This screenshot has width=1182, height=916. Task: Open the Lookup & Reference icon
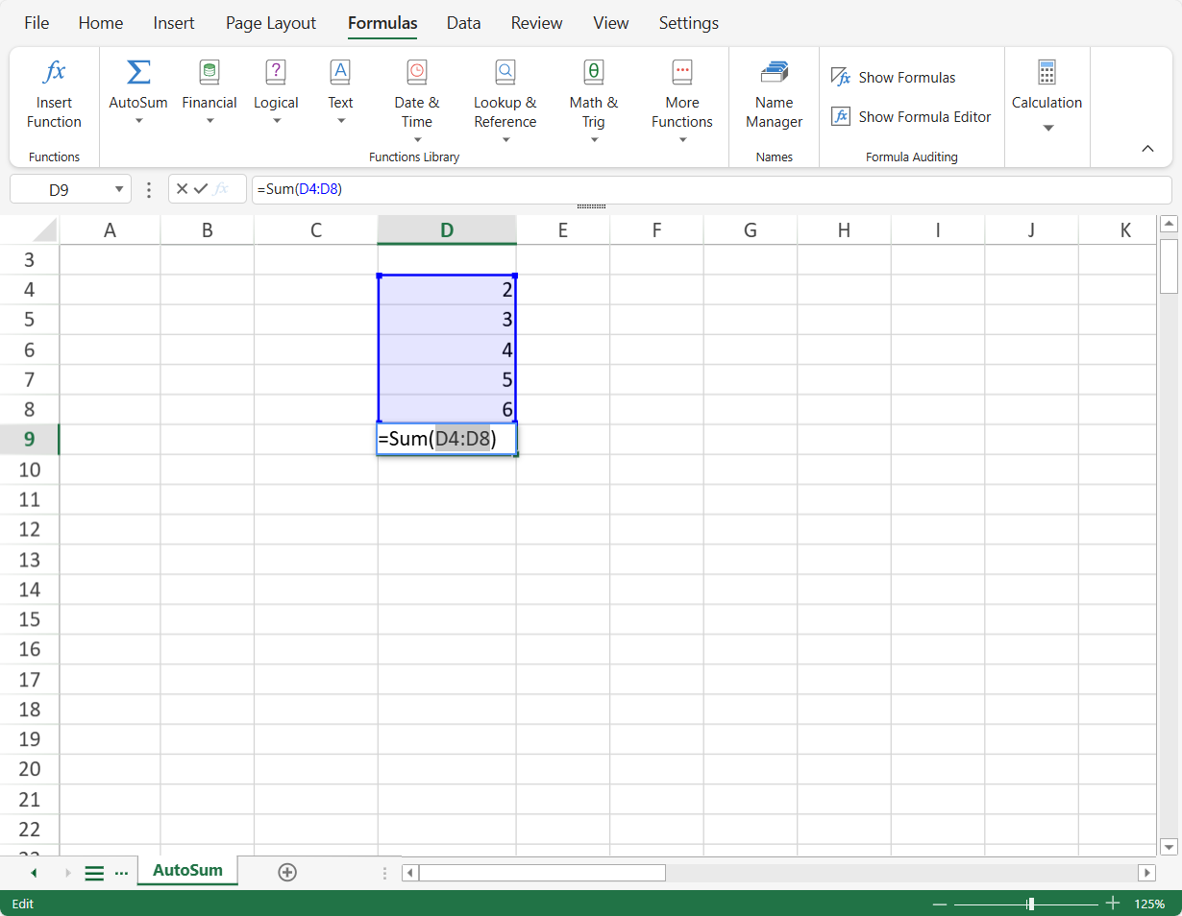[x=505, y=72]
